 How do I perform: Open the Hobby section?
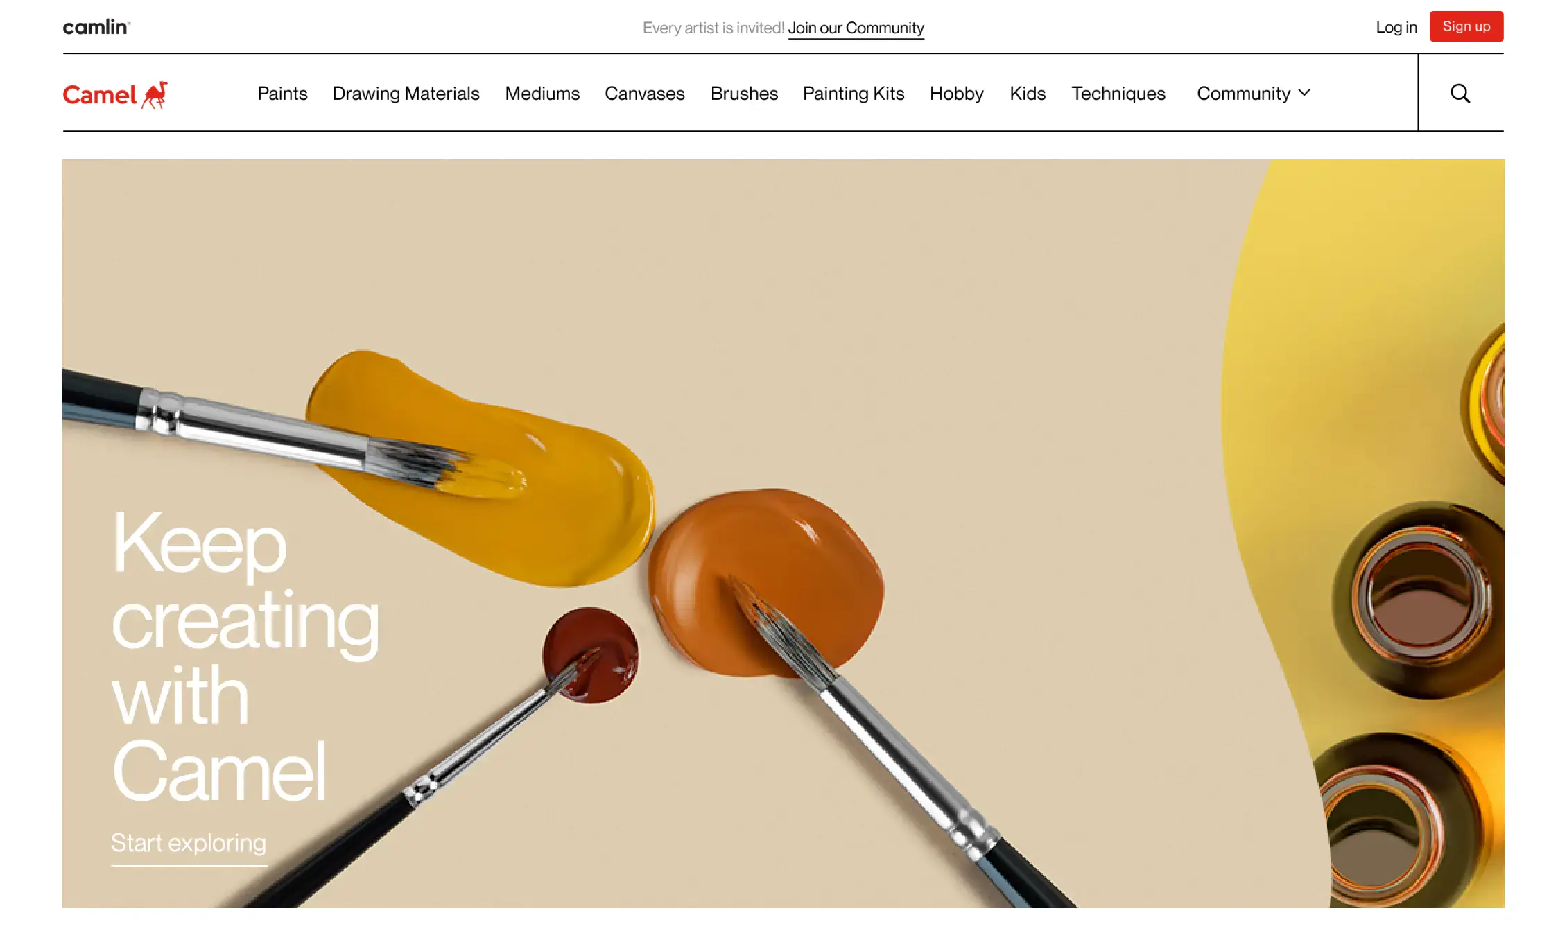[x=956, y=93]
